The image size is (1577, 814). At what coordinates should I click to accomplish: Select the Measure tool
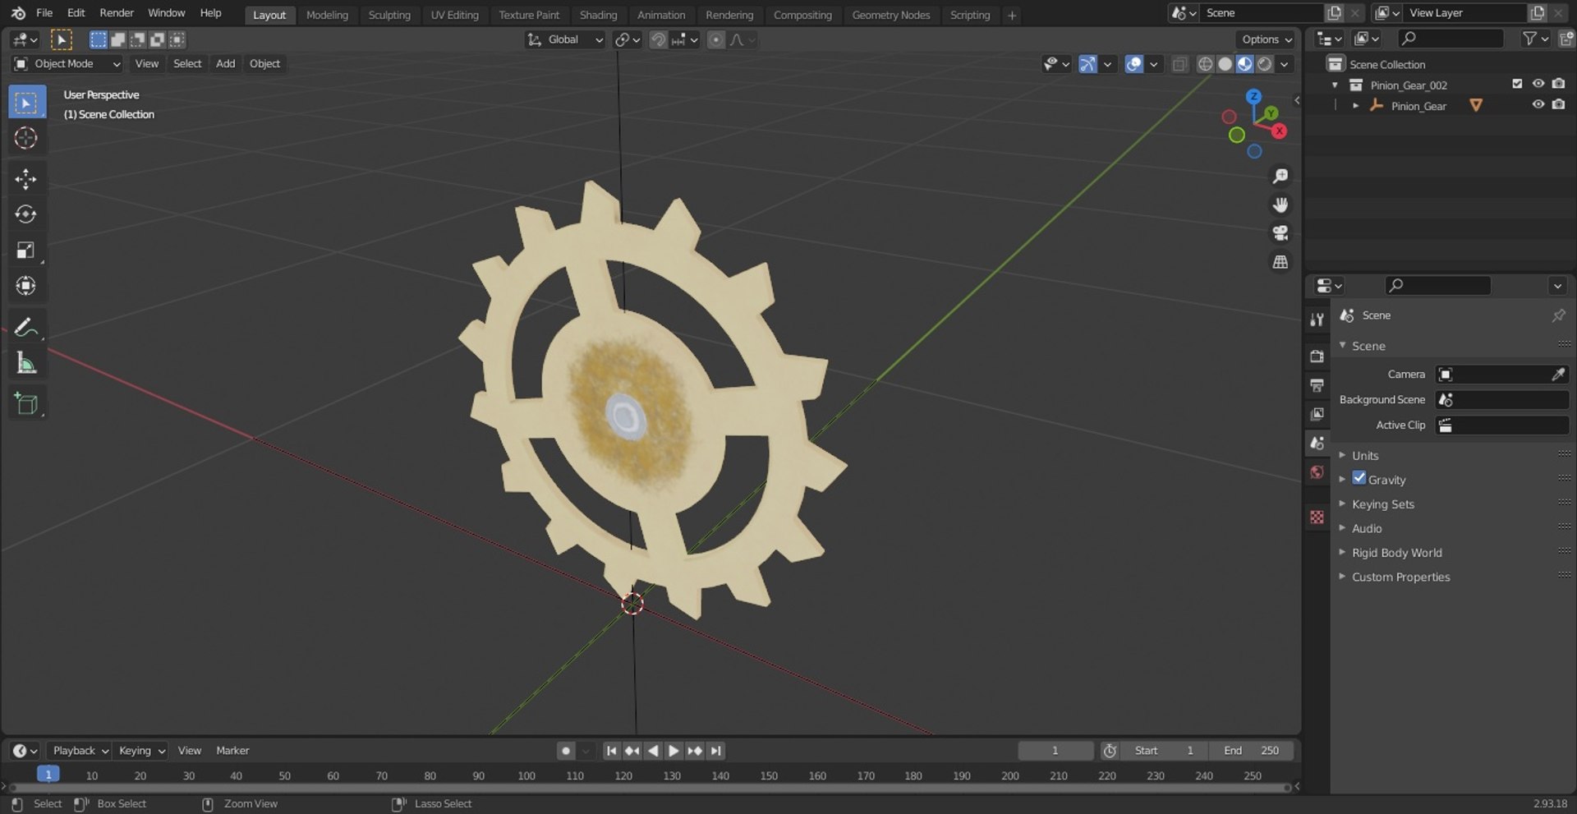point(25,362)
